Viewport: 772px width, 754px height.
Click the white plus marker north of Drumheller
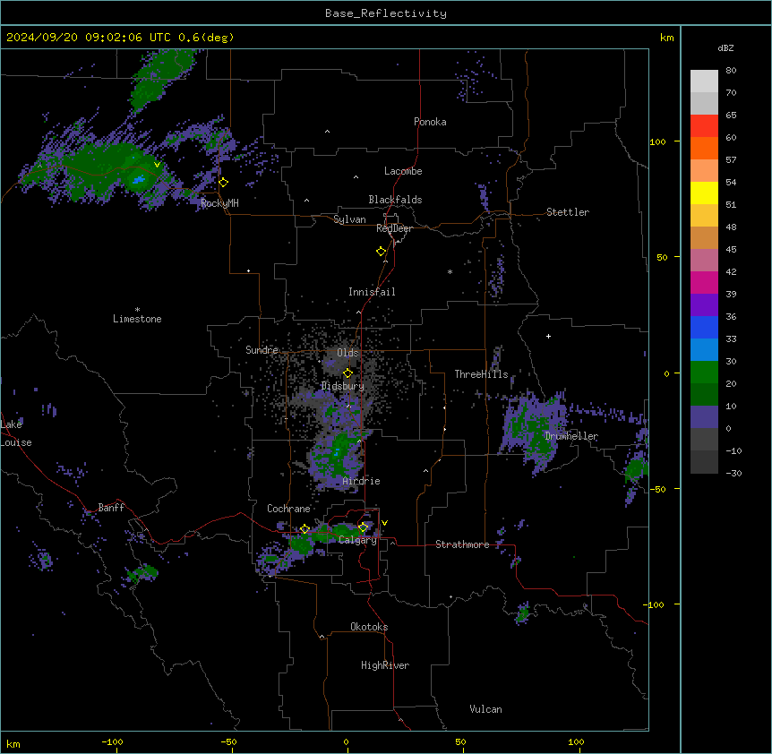[548, 336]
